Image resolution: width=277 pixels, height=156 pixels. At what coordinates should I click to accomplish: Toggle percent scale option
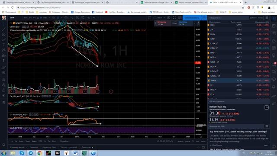(x=193, y=141)
